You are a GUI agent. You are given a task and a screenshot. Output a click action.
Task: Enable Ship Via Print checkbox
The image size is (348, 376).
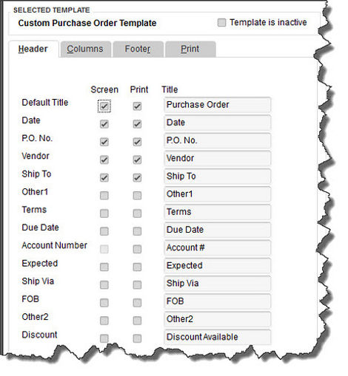coord(137,285)
